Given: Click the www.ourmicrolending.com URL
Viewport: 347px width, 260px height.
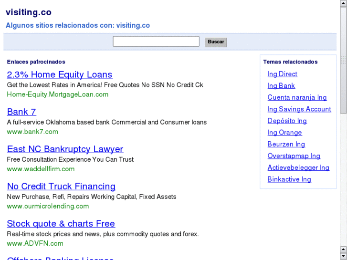Looking at the screenshot, I should tap(48, 206).
